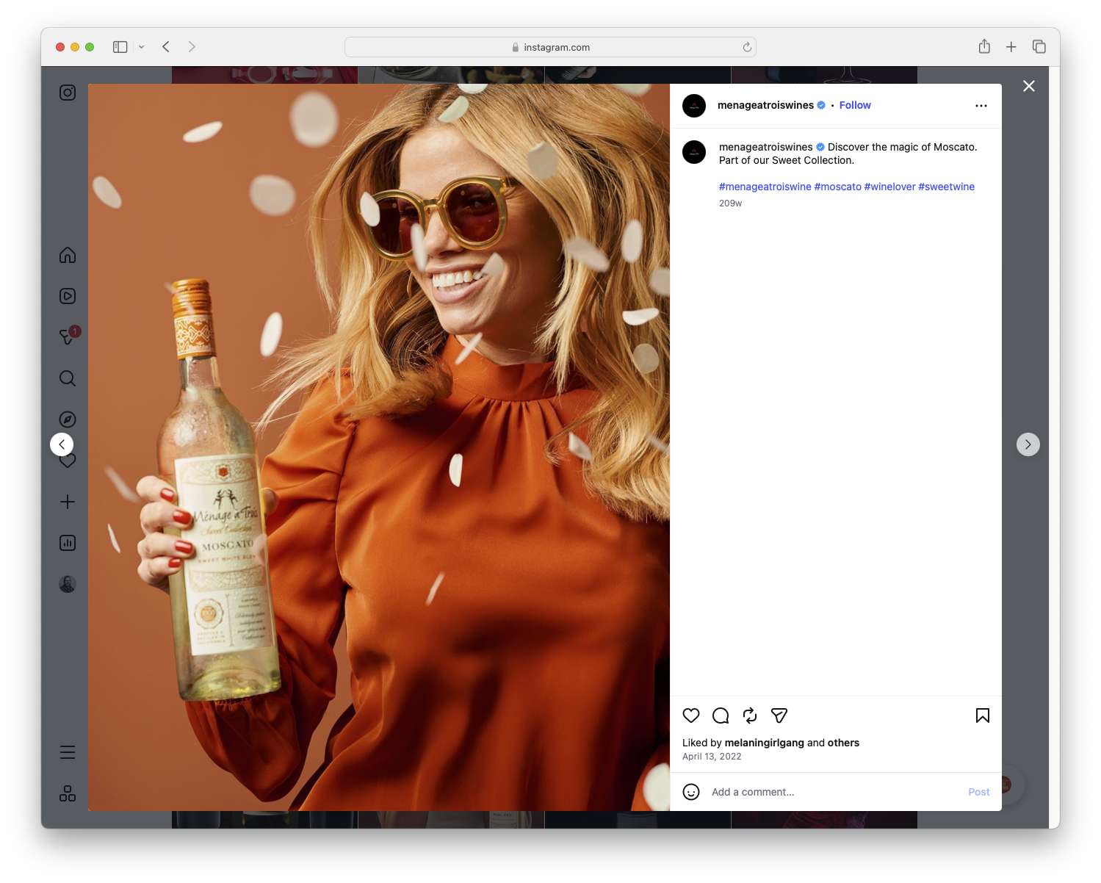Open the #moscato hashtag link
This screenshot has height=883, width=1101.
pos(837,186)
